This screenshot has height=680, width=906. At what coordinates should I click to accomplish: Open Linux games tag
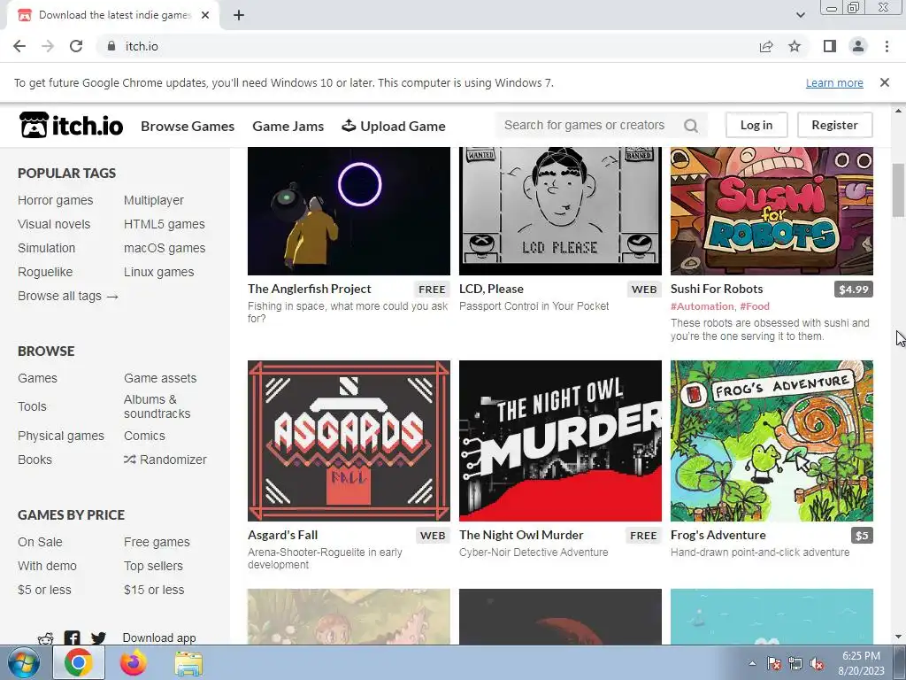coord(159,272)
